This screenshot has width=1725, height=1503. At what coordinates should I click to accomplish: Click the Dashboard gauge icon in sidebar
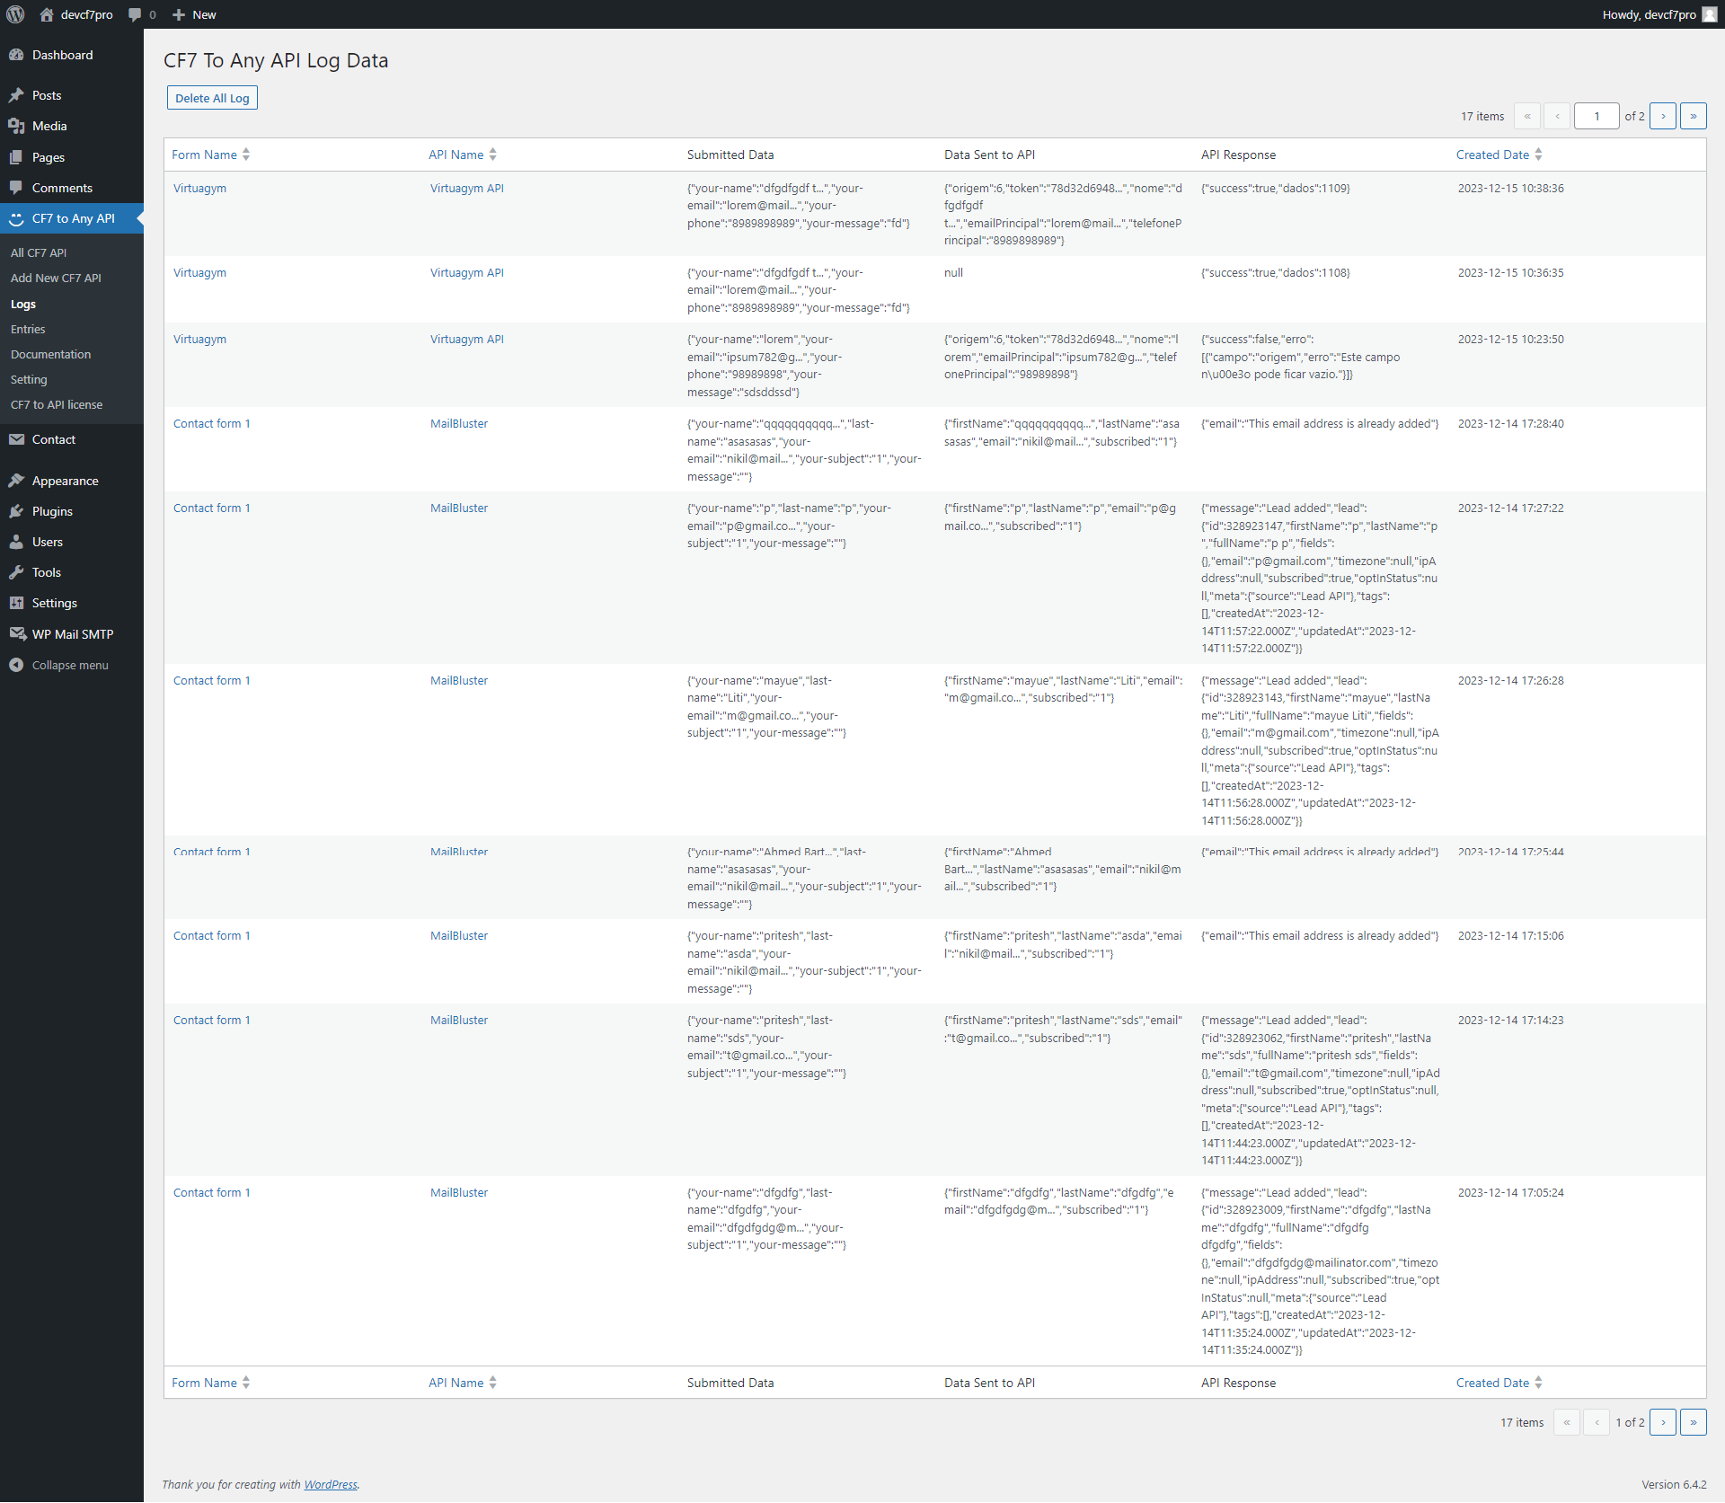pyautogui.click(x=16, y=55)
